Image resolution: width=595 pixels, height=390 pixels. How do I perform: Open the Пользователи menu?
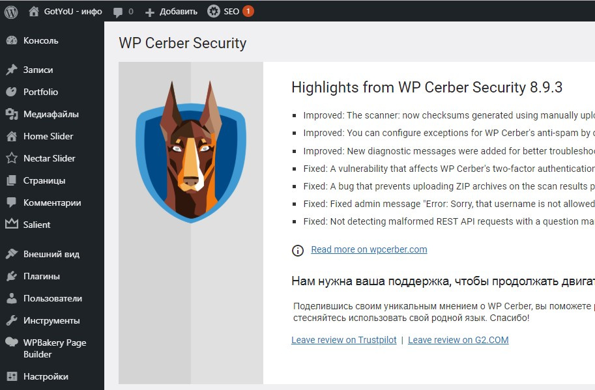point(52,298)
